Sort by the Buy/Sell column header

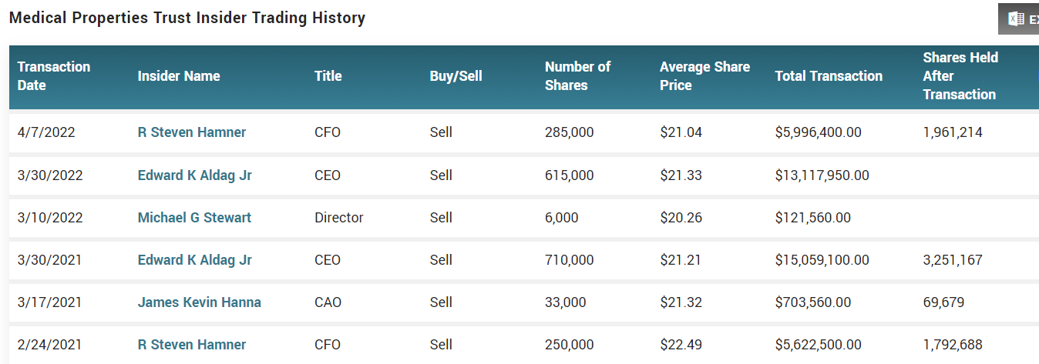456,76
